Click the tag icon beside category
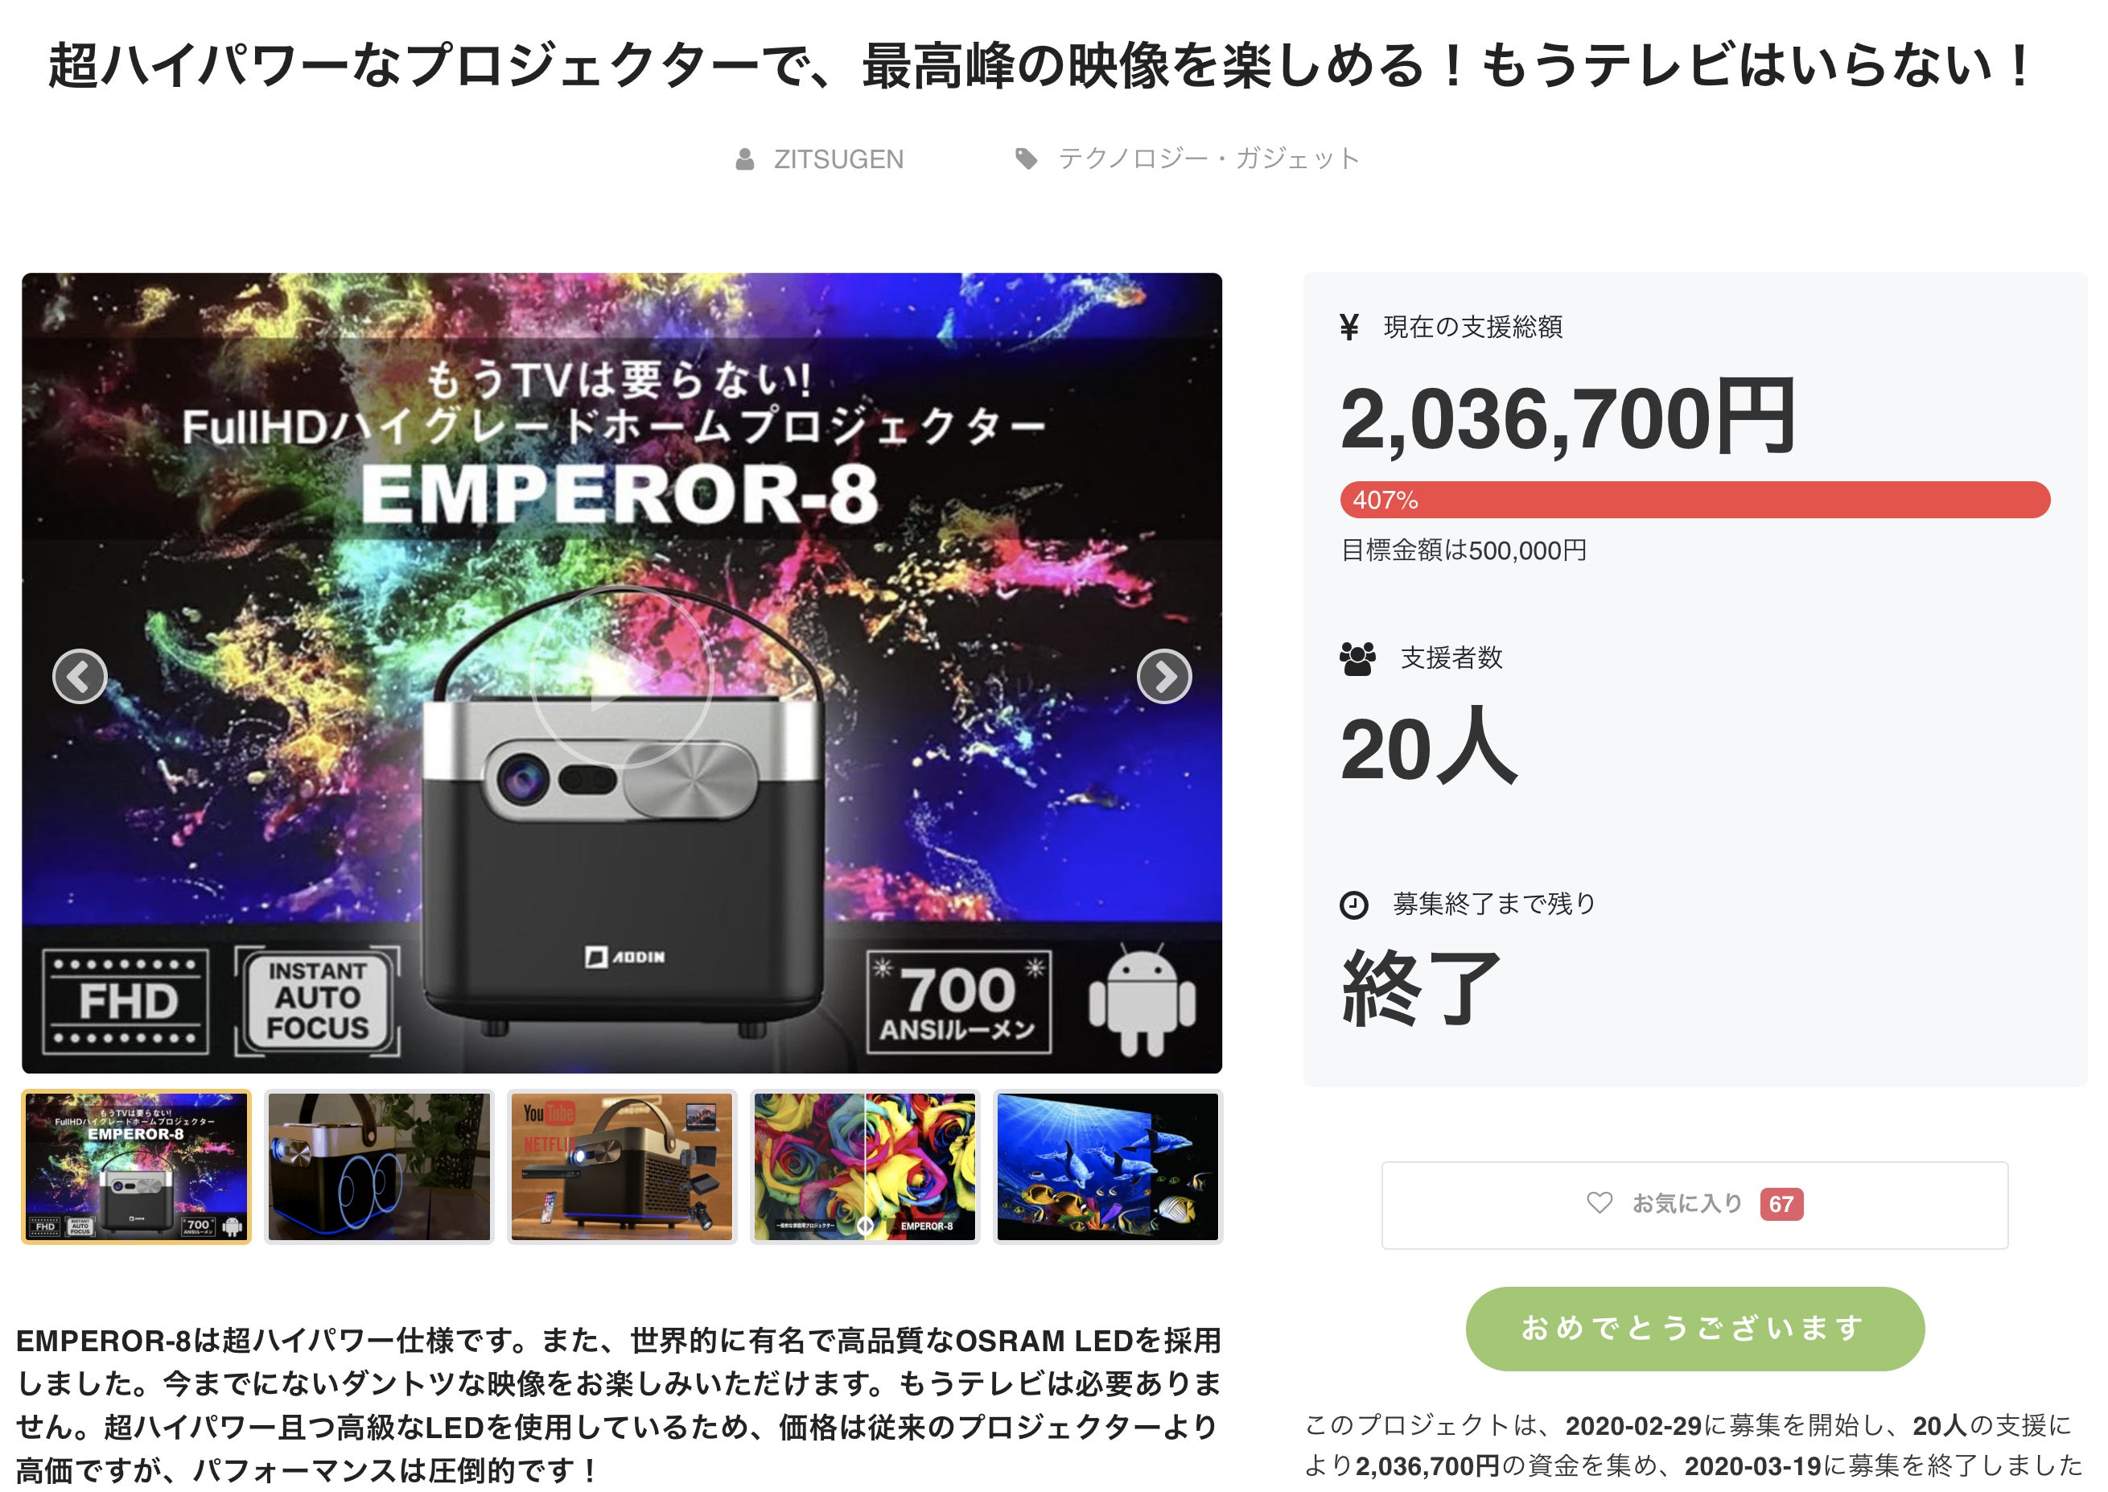Screen dimensions: 2108x1492 point(1026,160)
